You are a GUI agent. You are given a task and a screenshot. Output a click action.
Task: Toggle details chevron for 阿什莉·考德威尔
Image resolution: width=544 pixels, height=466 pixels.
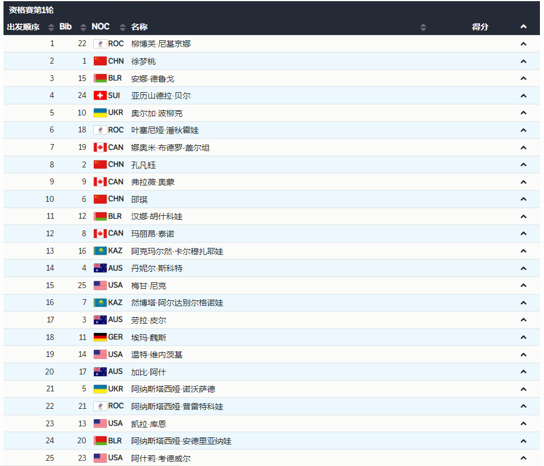coord(523,458)
